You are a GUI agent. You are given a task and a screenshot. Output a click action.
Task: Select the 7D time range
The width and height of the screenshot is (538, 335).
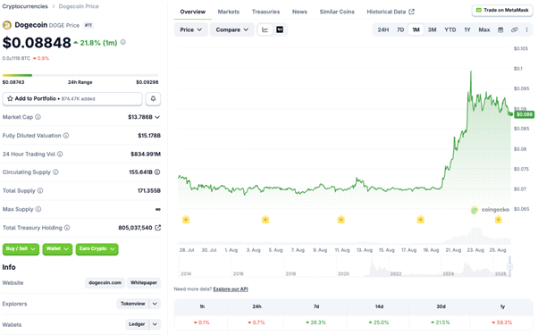pos(400,29)
